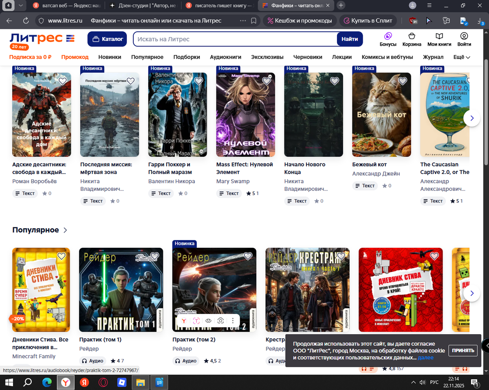Follow the далее link in cookie notice

click(x=425, y=357)
